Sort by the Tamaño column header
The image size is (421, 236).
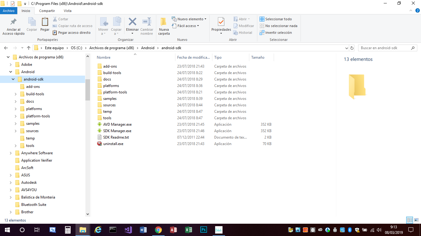[x=261, y=57]
